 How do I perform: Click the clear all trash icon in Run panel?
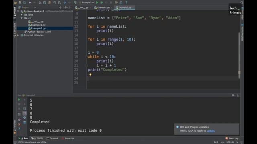(24, 122)
